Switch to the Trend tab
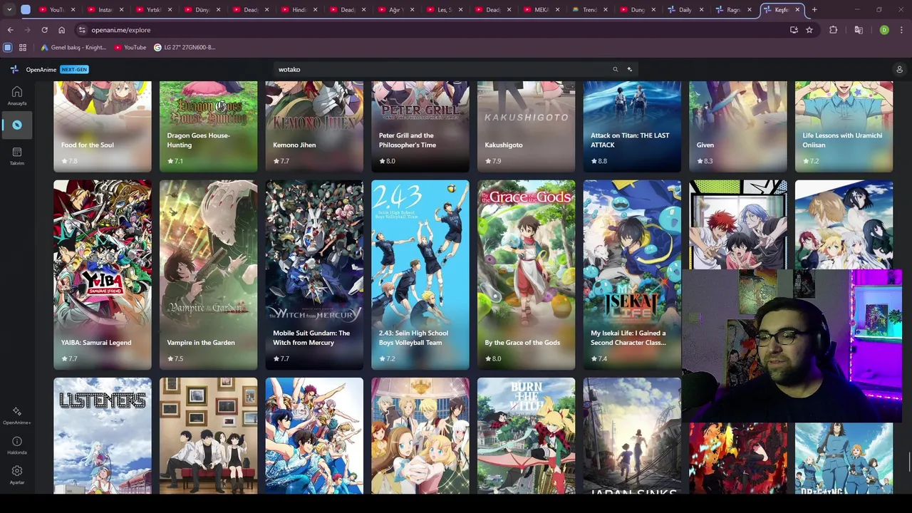The height and width of the screenshot is (513, 912). 589,10
